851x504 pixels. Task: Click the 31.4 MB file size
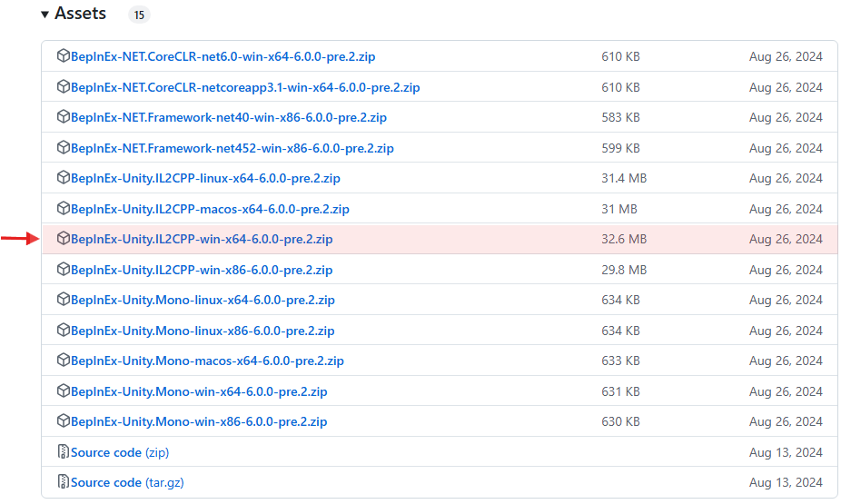click(624, 178)
